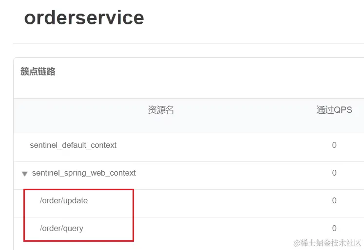
Task: Click the sentinel_spring_web_context resource name
Action: click(x=84, y=173)
